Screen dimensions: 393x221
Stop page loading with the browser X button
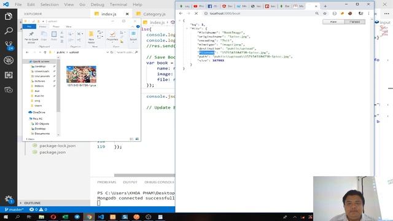pyautogui.click(x=196, y=14)
